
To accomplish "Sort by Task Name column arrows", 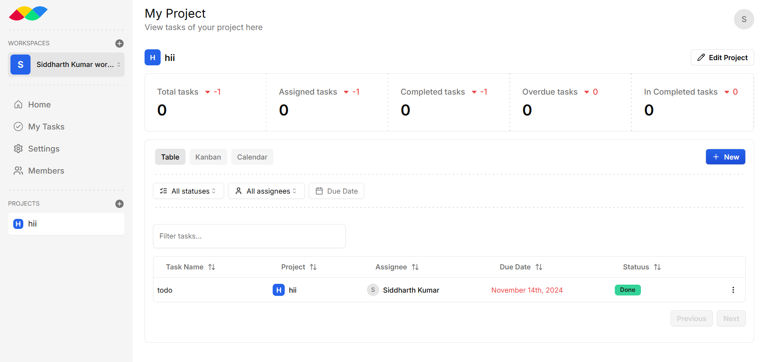I will click(212, 267).
